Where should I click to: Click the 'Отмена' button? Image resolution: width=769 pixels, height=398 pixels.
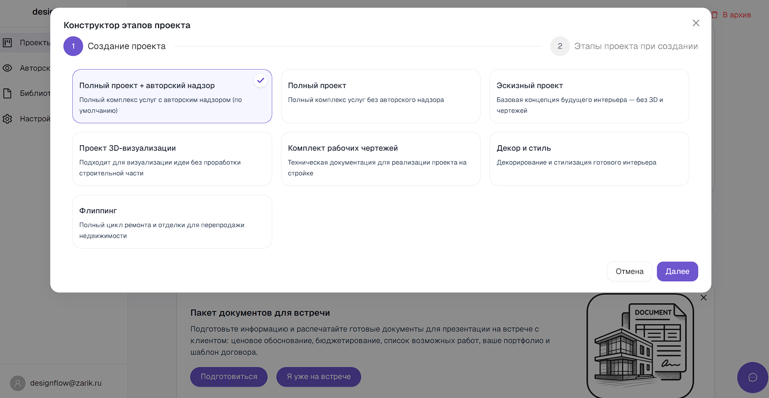point(629,271)
